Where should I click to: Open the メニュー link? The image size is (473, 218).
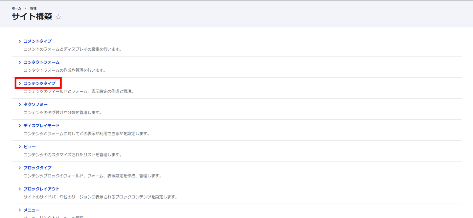pyautogui.click(x=32, y=210)
